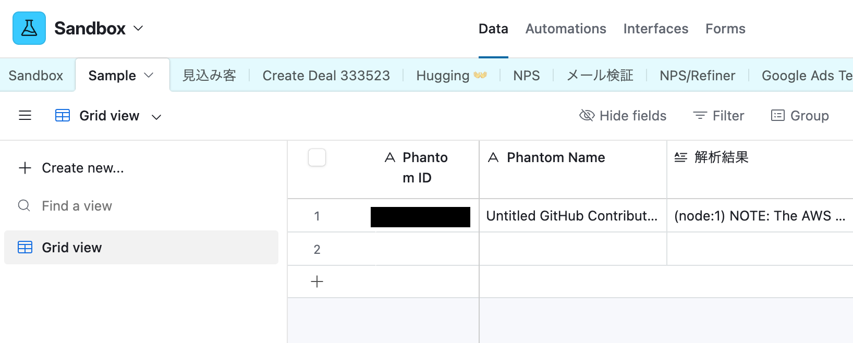The image size is (853, 343).
Task: Open the Create Deal 333523 table
Action: coord(326,76)
